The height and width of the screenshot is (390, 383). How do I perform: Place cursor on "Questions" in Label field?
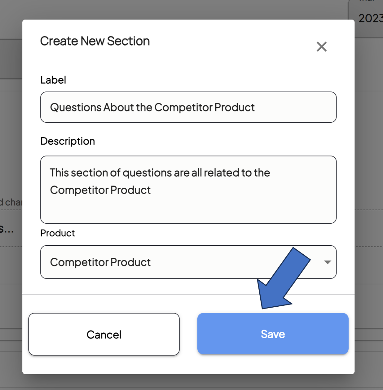(76, 107)
